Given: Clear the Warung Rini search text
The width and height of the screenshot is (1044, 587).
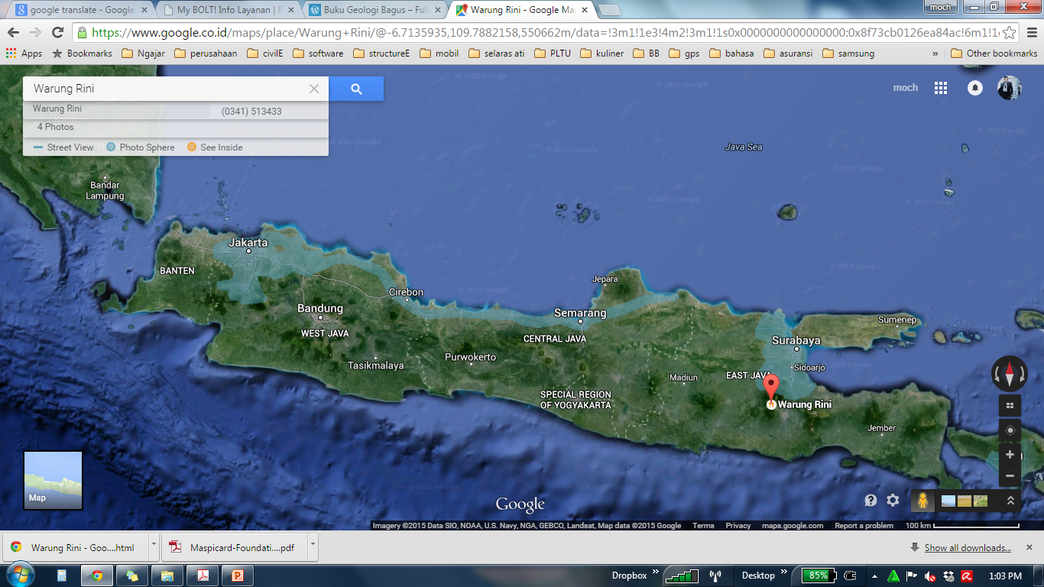Looking at the screenshot, I should [x=313, y=89].
